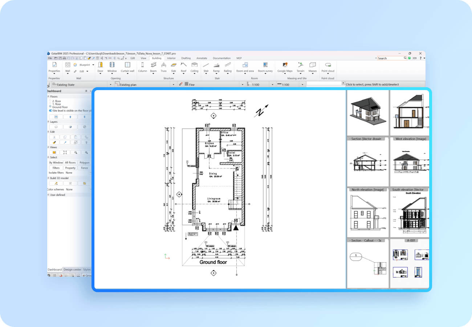Switch to the Drafting ribbon tab
472x327 pixels.
[186, 58]
